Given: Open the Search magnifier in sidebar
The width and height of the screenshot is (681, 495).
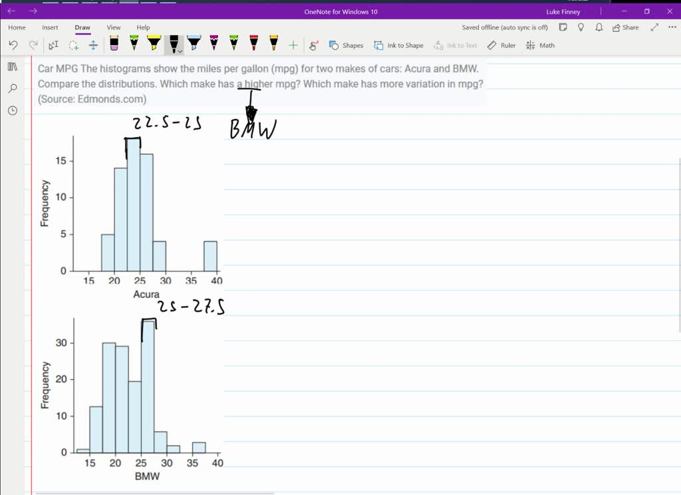Looking at the screenshot, I should 13,88.
